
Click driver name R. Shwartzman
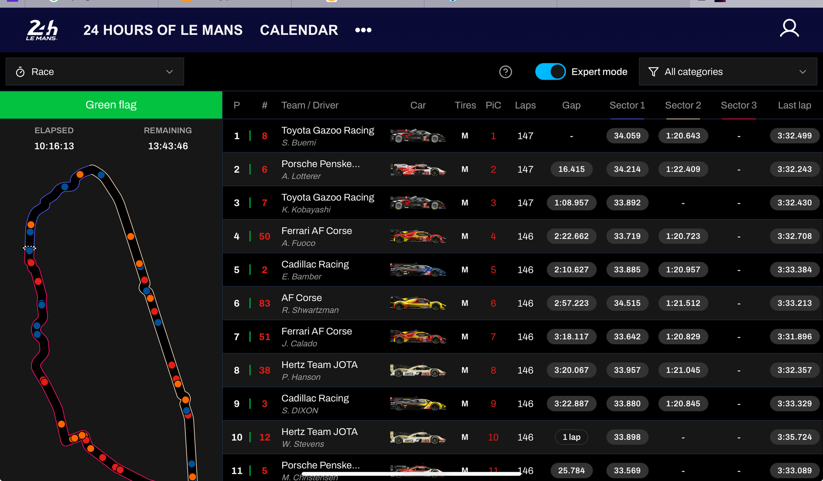[310, 310]
